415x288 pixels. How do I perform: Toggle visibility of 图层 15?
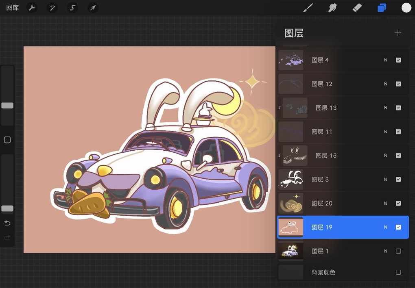(x=398, y=156)
